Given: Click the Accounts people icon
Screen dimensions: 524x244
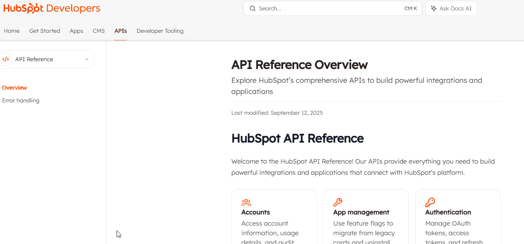Looking at the screenshot, I should coord(246,202).
